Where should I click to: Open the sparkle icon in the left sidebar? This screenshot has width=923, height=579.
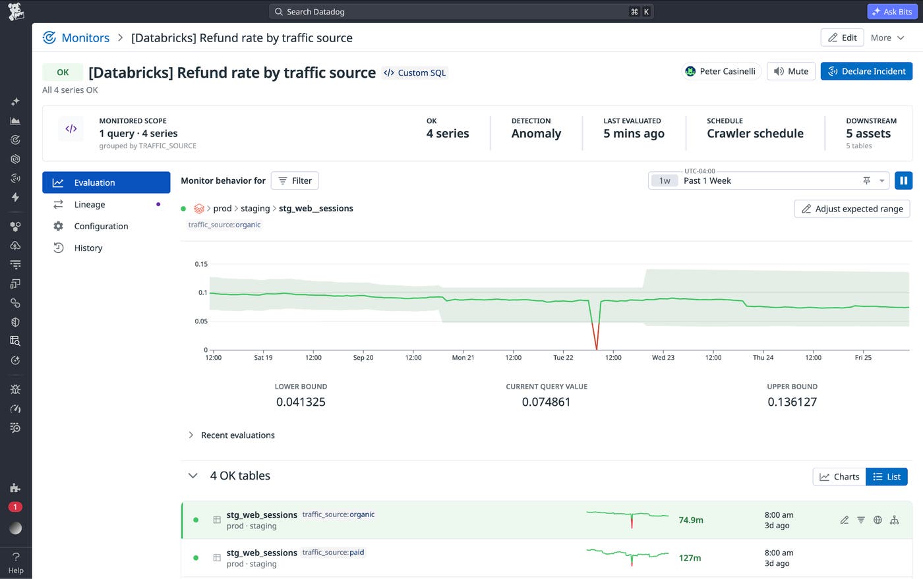15,102
